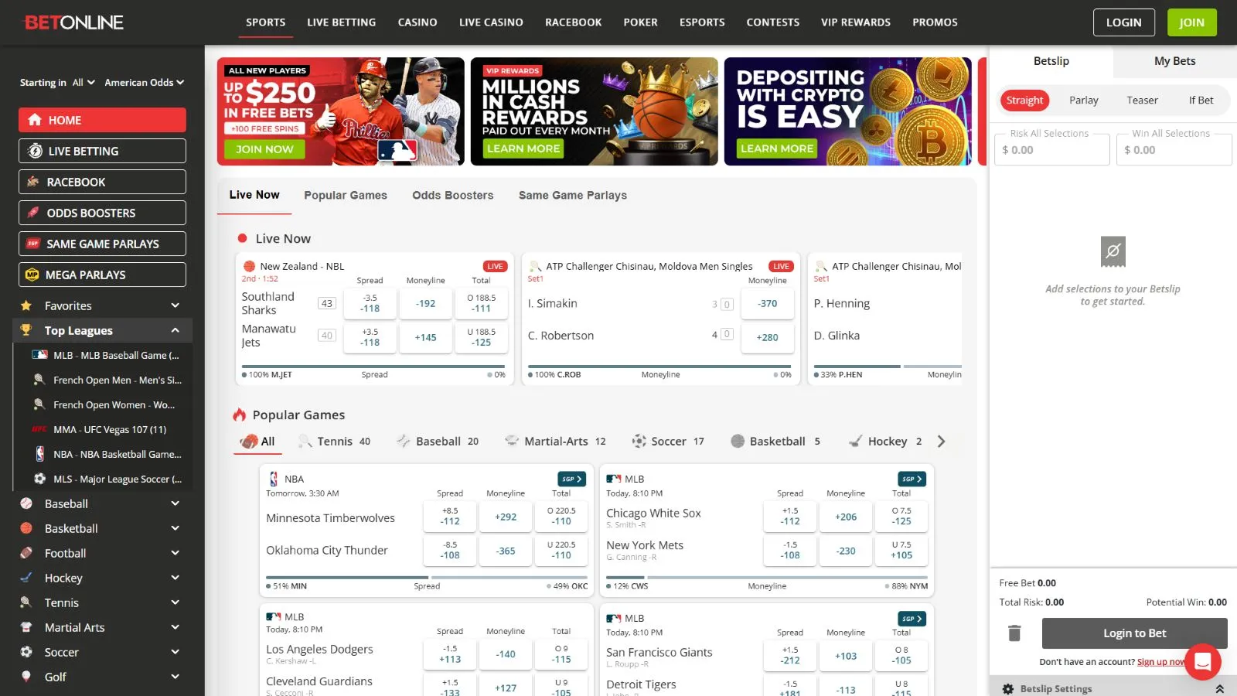Open the Odds Boosters tab
This screenshot has width=1237, height=696.
(452, 196)
